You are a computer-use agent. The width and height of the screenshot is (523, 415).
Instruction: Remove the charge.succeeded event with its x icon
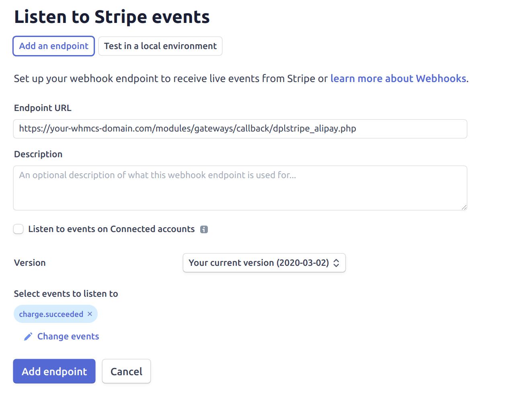pyautogui.click(x=90, y=314)
